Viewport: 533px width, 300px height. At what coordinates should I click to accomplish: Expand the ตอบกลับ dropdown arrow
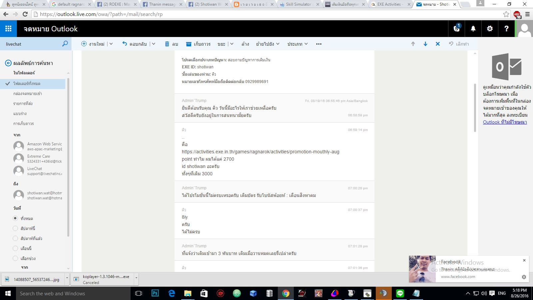154,44
